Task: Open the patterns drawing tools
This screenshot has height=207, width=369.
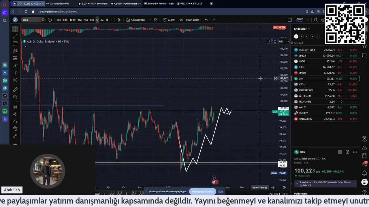Action: (x=15, y=51)
